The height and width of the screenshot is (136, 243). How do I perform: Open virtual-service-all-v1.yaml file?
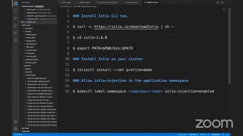click(38, 100)
